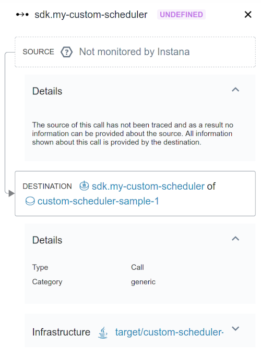
Task: Click the call arrow icon beside sdk.my-custom-scheduler title
Action: [x=22, y=15]
